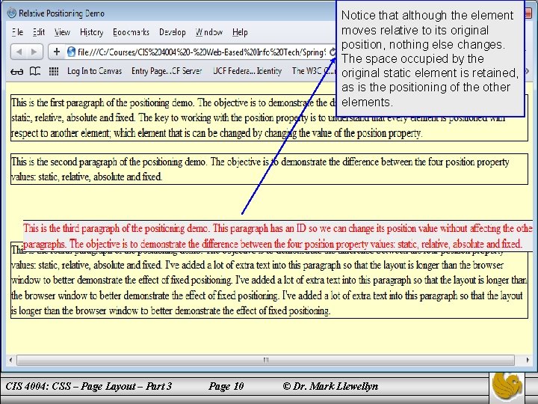Open UCF Federa... Identity bookmark
Viewport: 538px width, 404px height.
[x=247, y=71]
